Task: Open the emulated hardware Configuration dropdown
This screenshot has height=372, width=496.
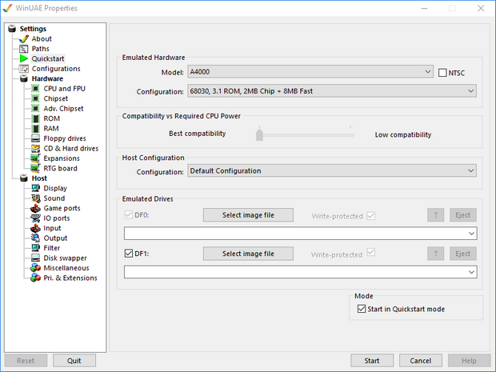Action: [x=332, y=91]
